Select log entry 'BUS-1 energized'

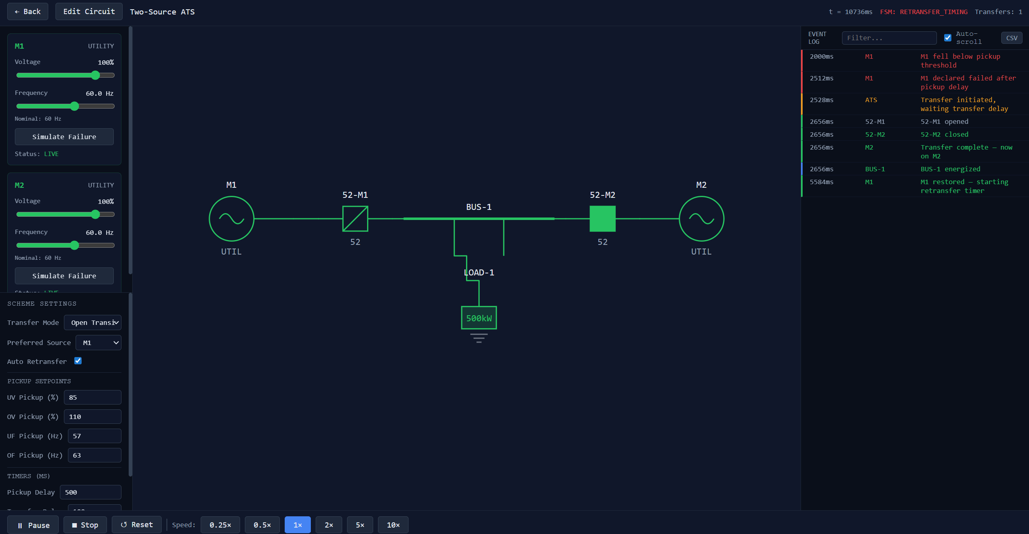click(x=915, y=169)
